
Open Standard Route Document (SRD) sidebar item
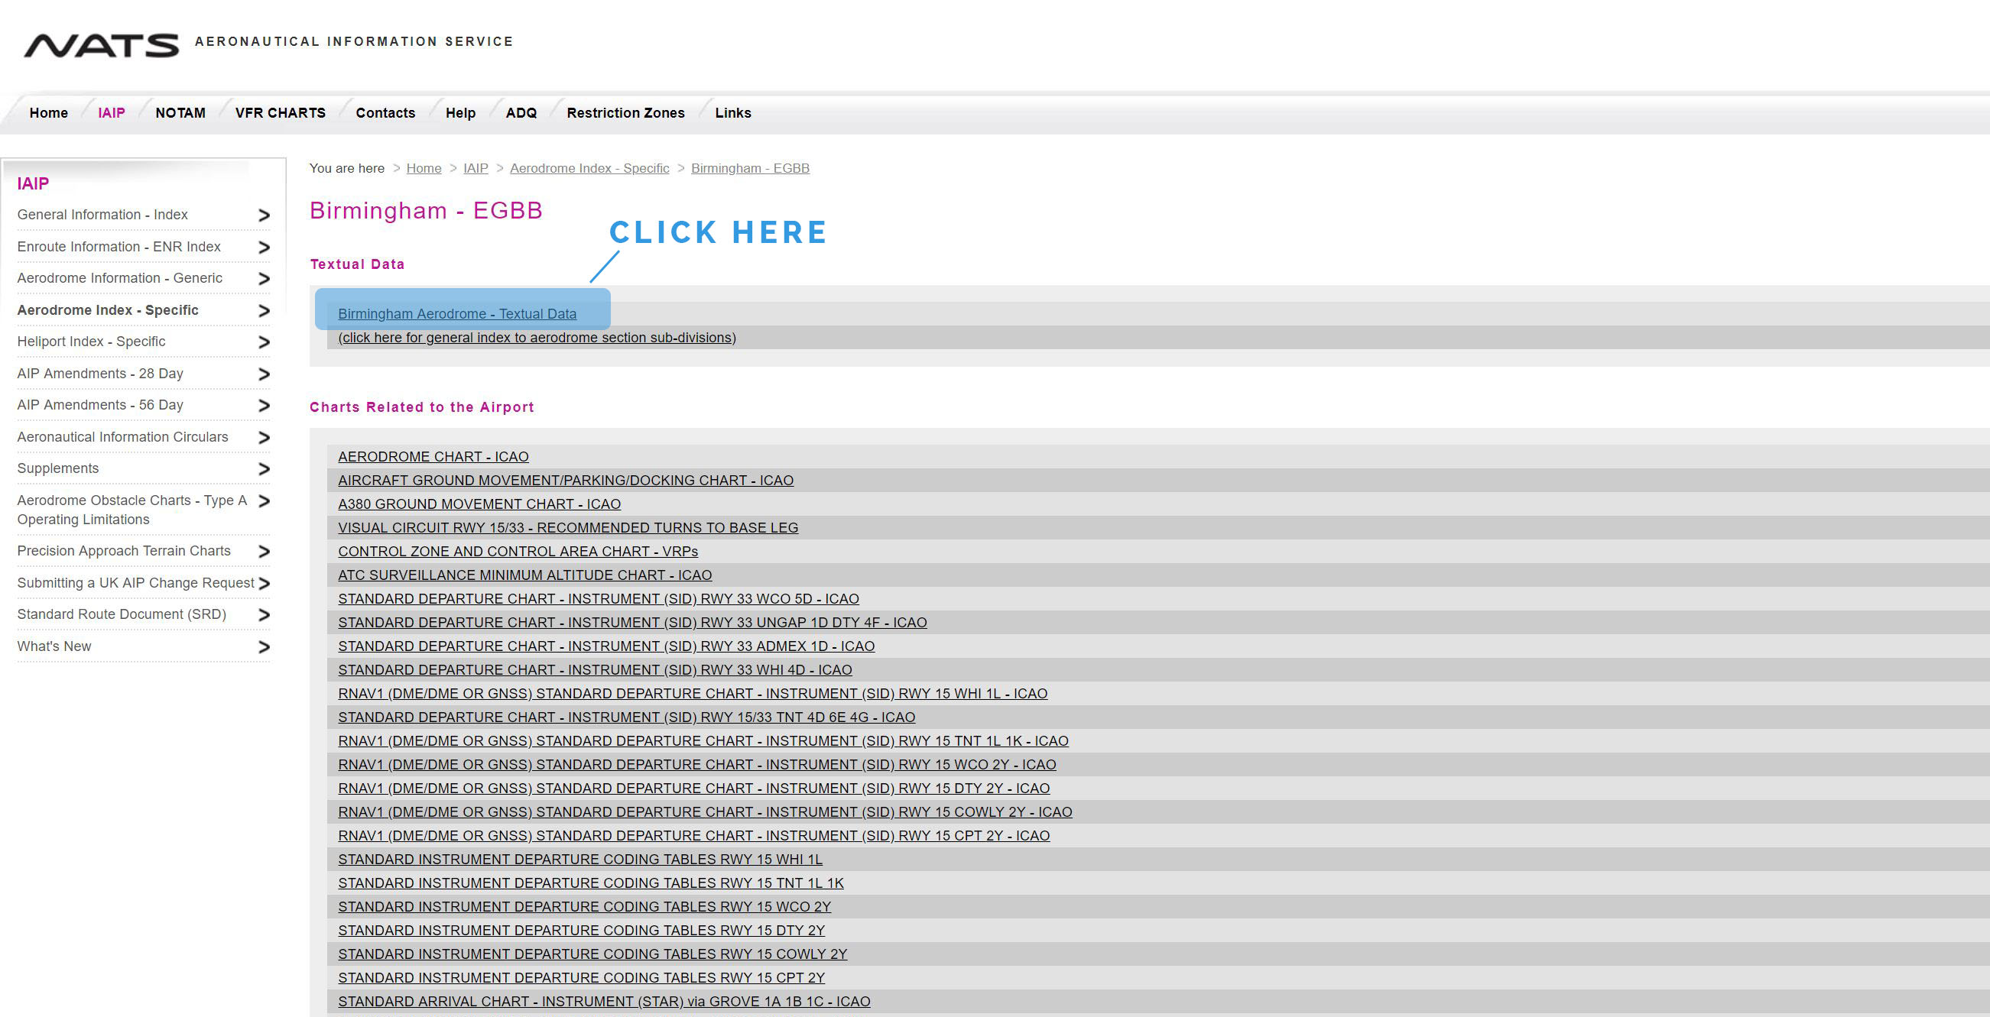tap(122, 614)
